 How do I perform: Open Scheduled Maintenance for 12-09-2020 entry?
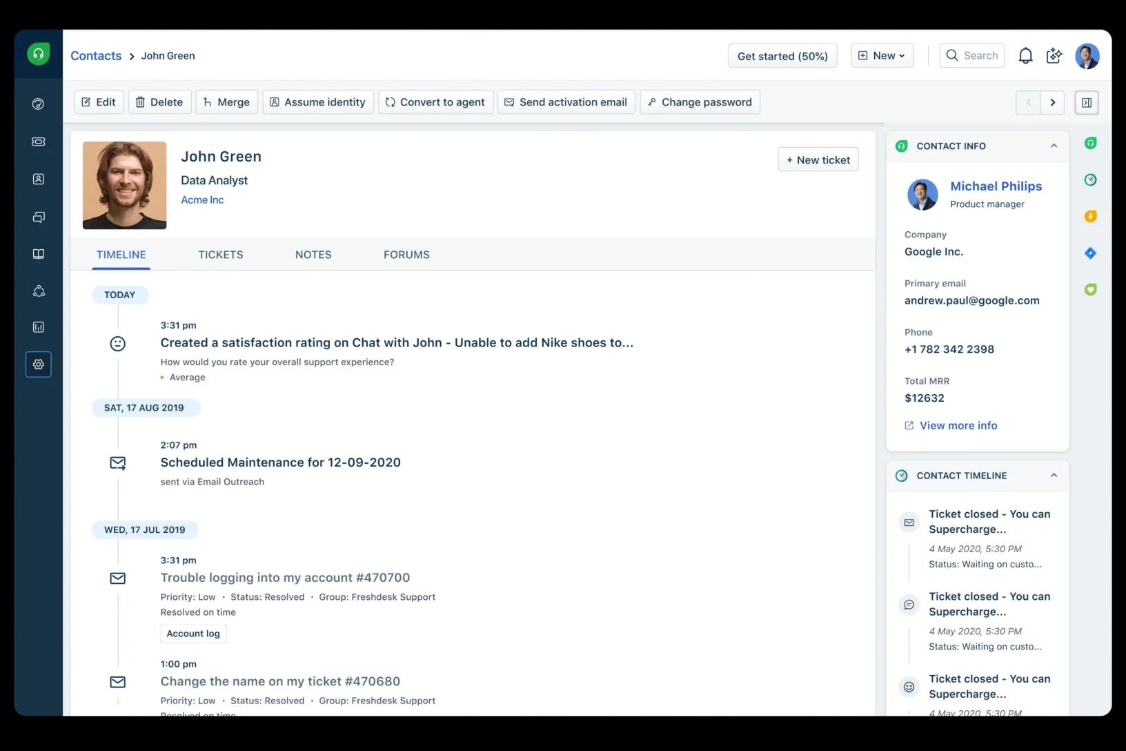tap(280, 462)
